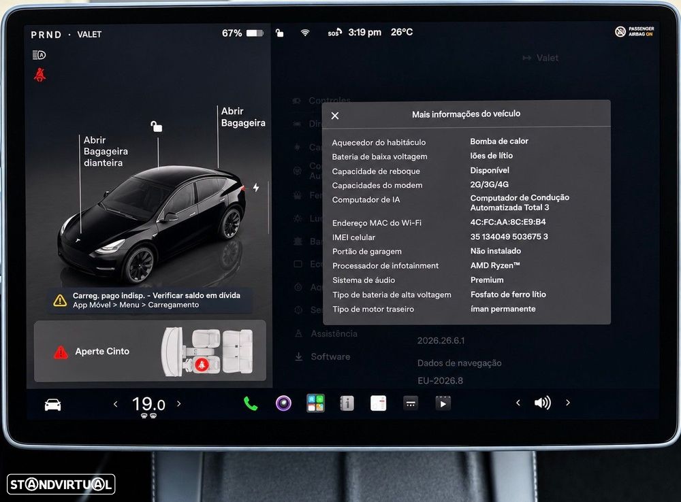Image resolution: width=681 pixels, height=502 pixels.
Task: Tap the Capacidade de reboque row label
Action: tap(376, 171)
